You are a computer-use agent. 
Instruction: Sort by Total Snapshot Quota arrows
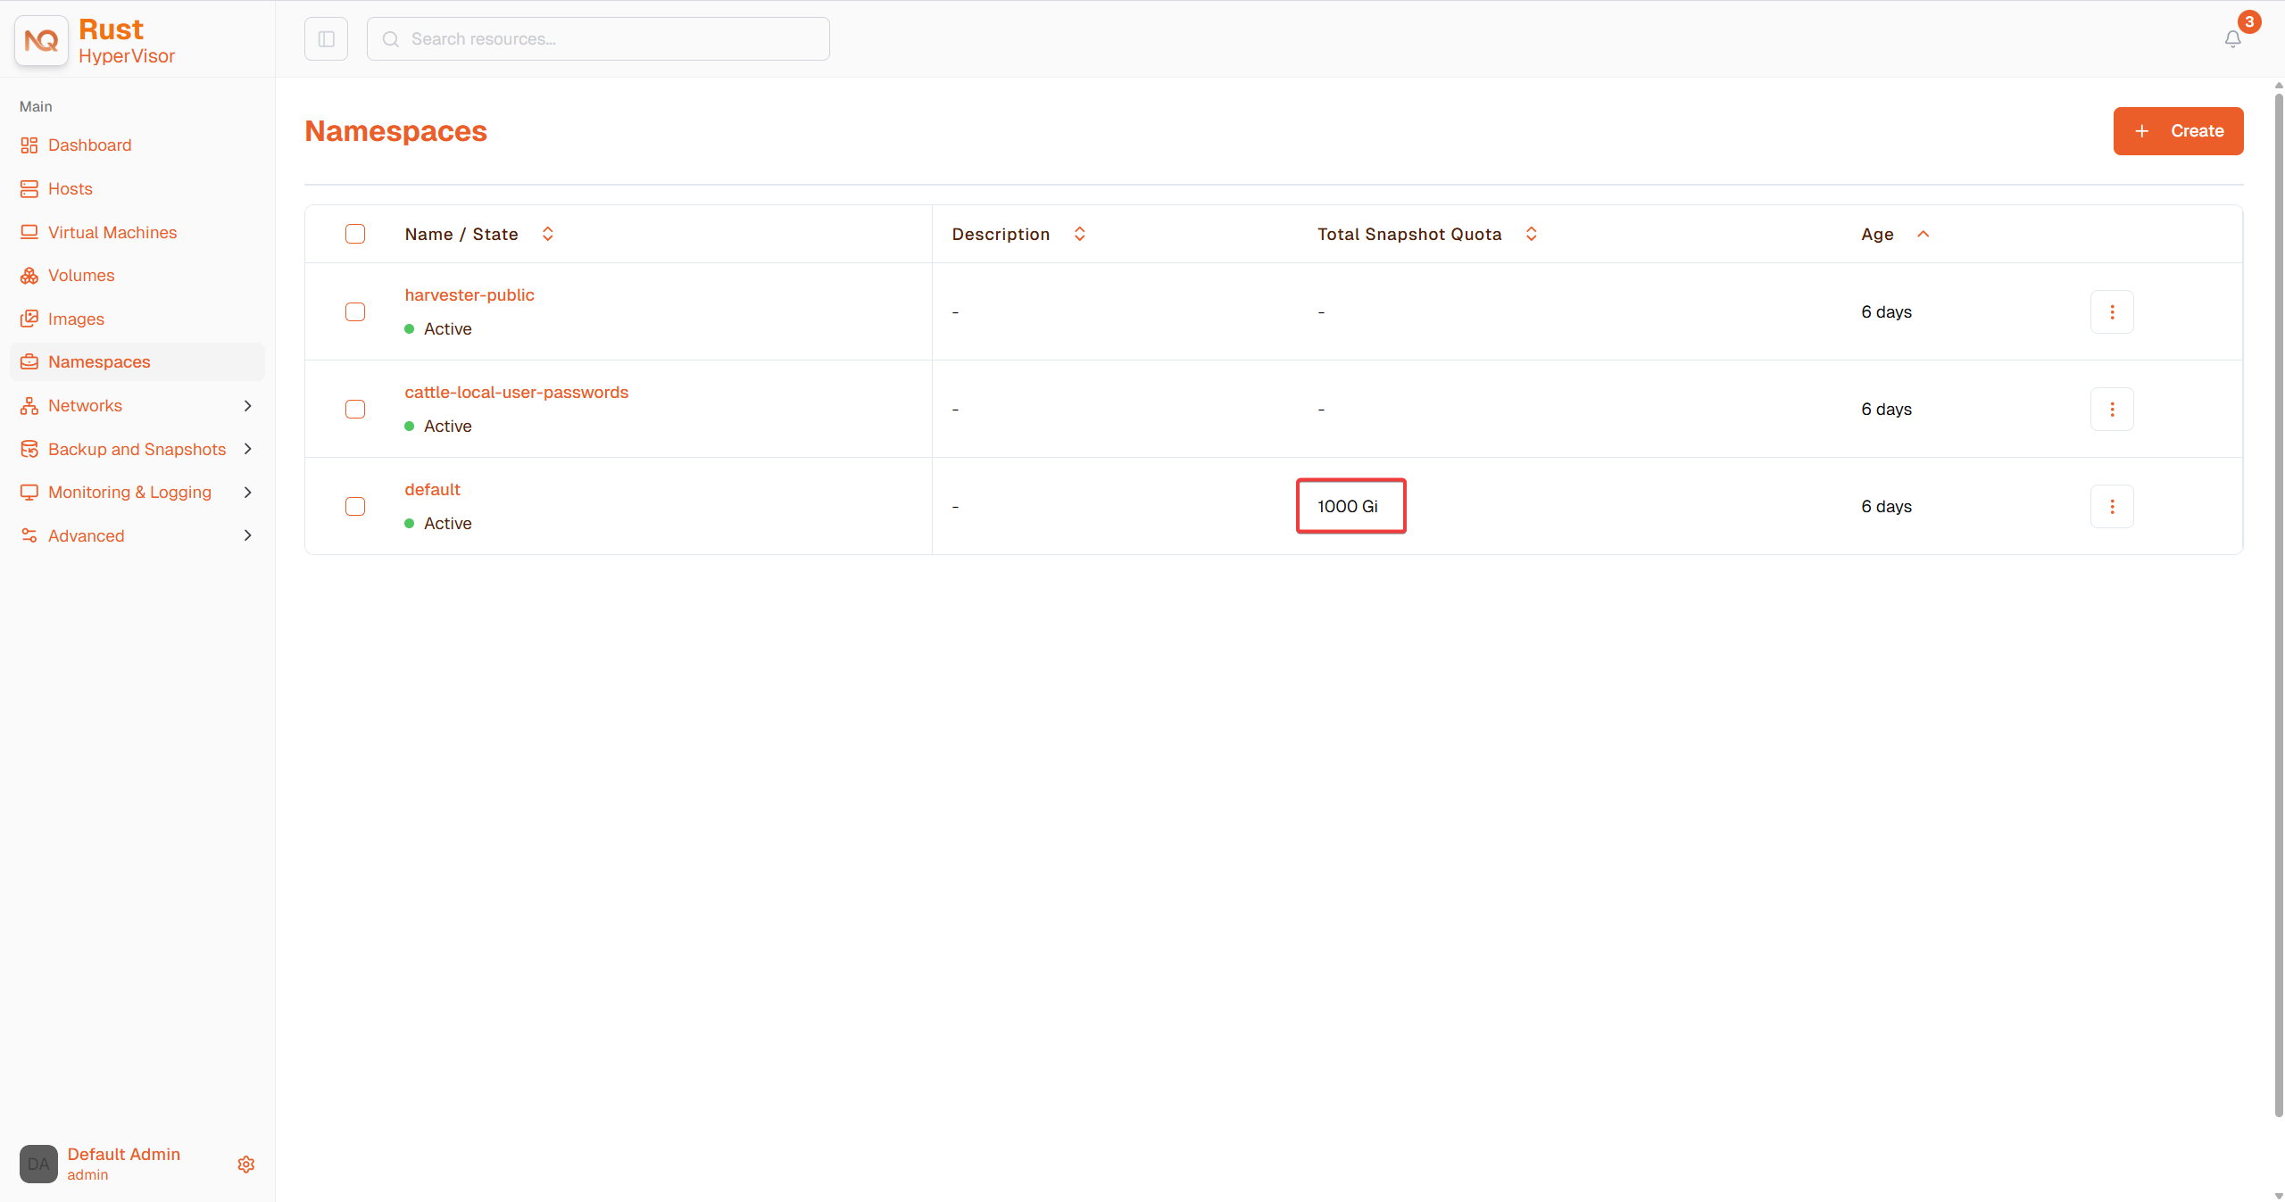(1532, 234)
